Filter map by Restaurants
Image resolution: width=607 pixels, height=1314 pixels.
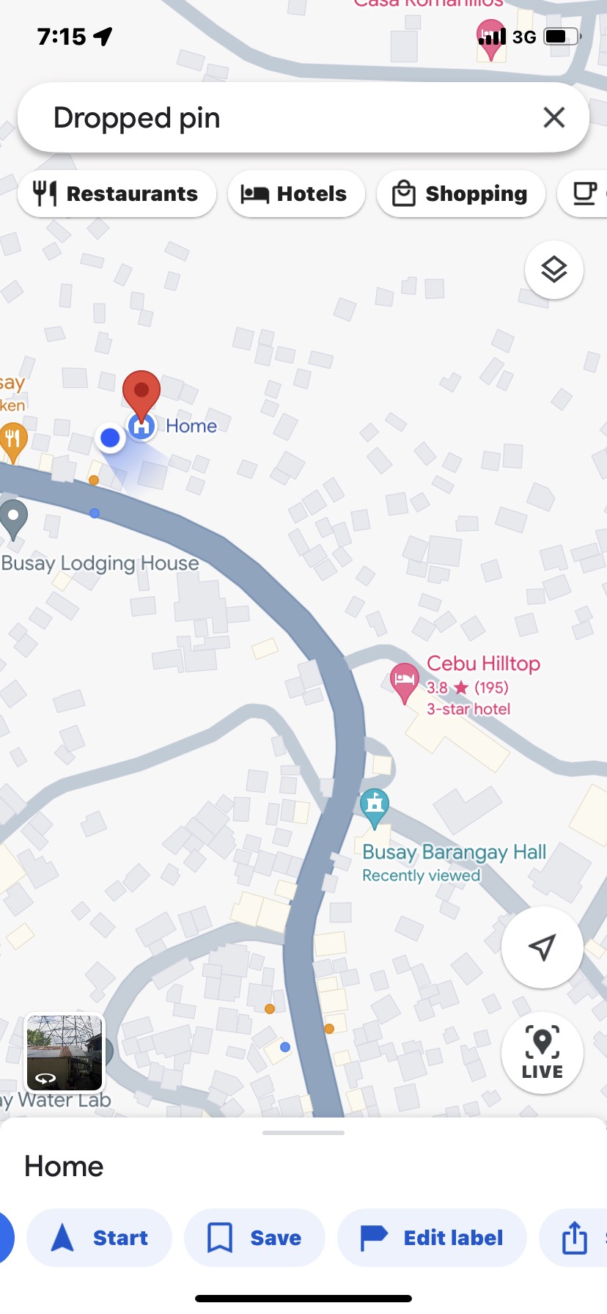(117, 194)
